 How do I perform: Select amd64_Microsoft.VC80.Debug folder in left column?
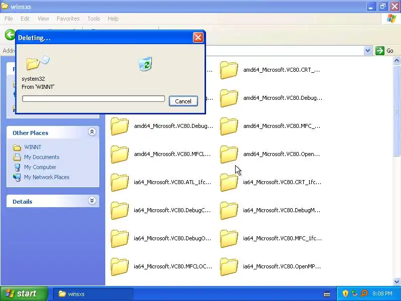pyautogui.click(x=120, y=126)
